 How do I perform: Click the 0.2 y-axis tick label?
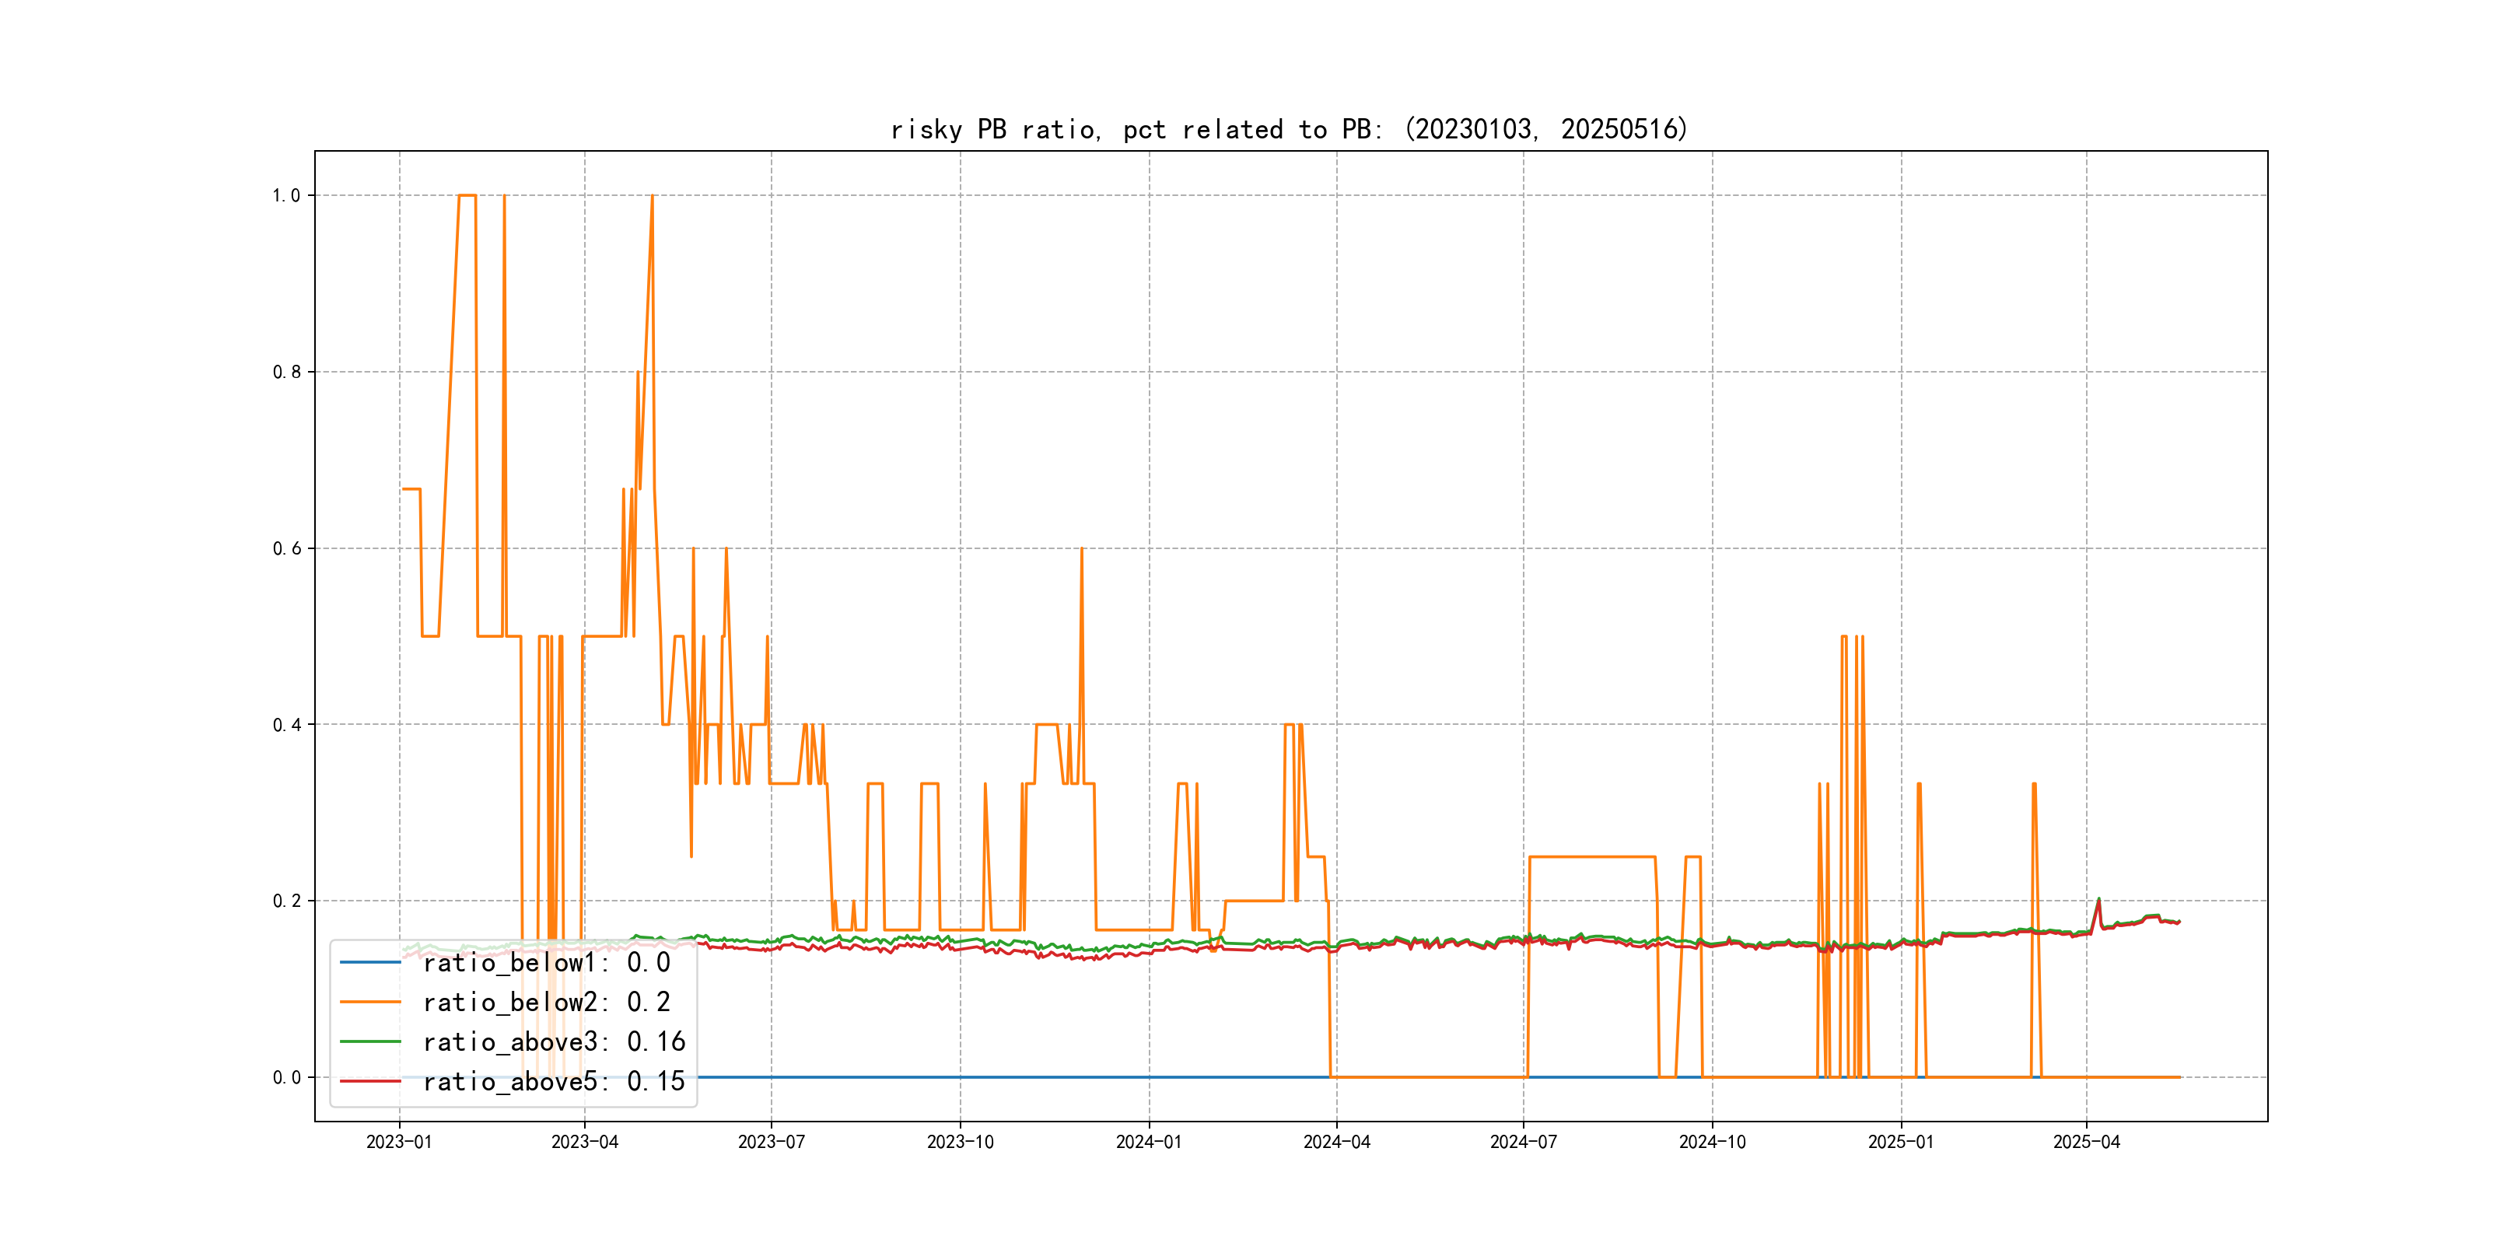287,901
